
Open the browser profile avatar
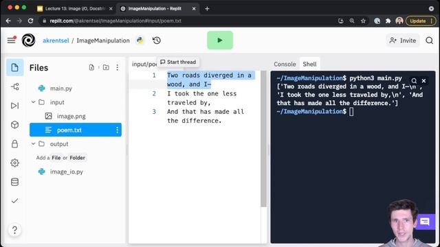coord(399,21)
